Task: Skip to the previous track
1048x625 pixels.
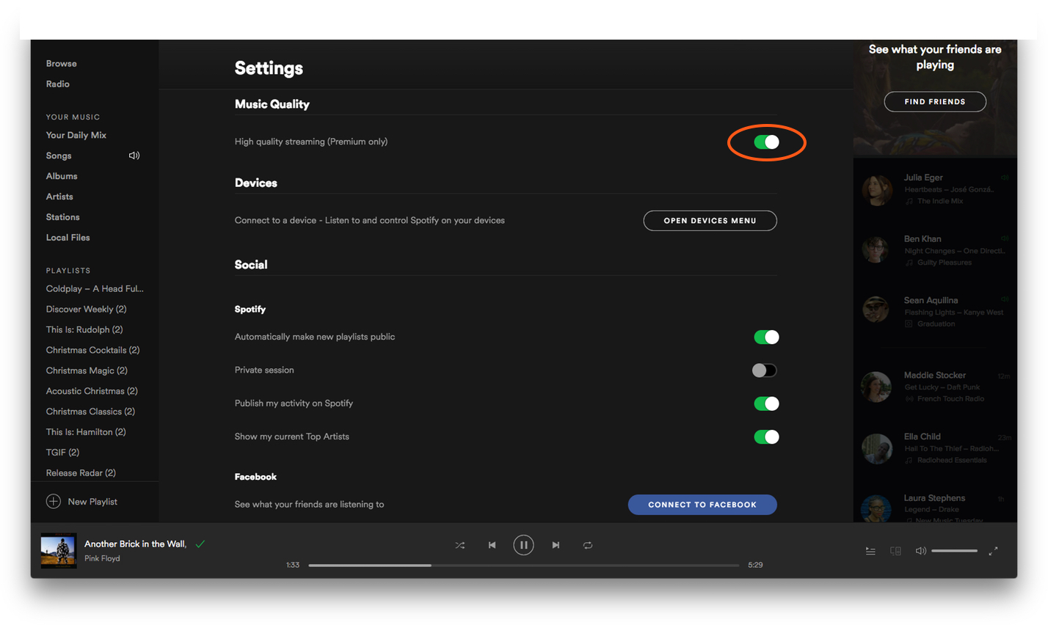Action: [x=492, y=545]
